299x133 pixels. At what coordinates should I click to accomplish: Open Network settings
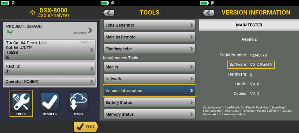tap(149, 79)
